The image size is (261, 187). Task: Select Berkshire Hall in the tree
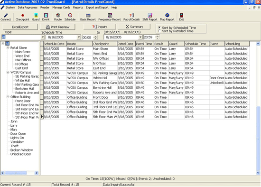pyautogui.click(x=25, y=89)
